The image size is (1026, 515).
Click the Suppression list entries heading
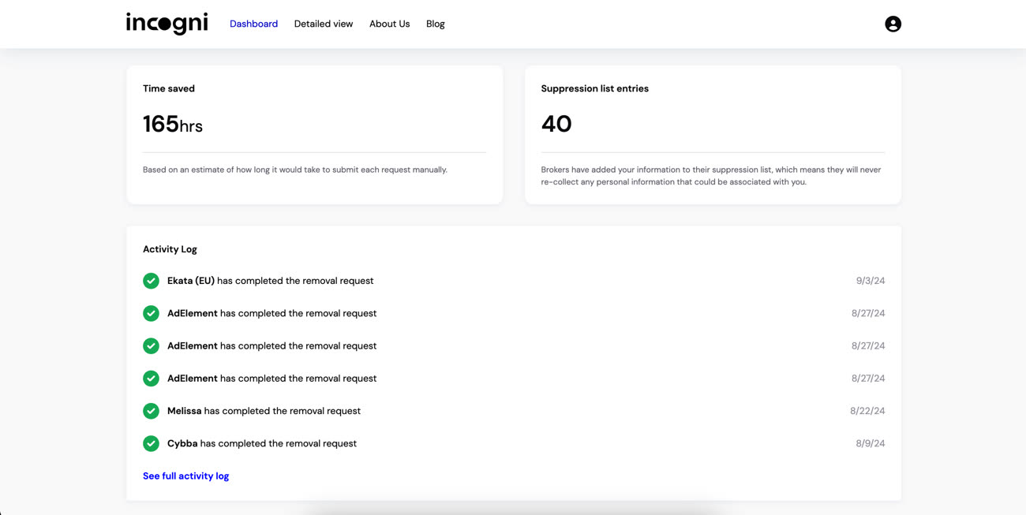click(595, 88)
